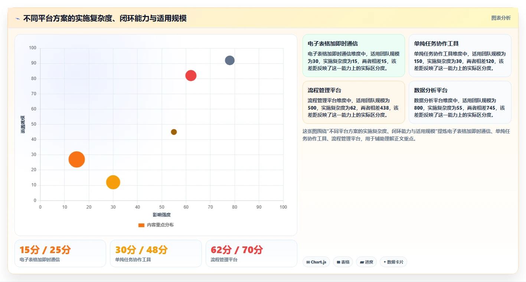Select the 数据卡片 tag pill
The height and width of the screenshot is (282, 526).
click(x=393, y=262)
